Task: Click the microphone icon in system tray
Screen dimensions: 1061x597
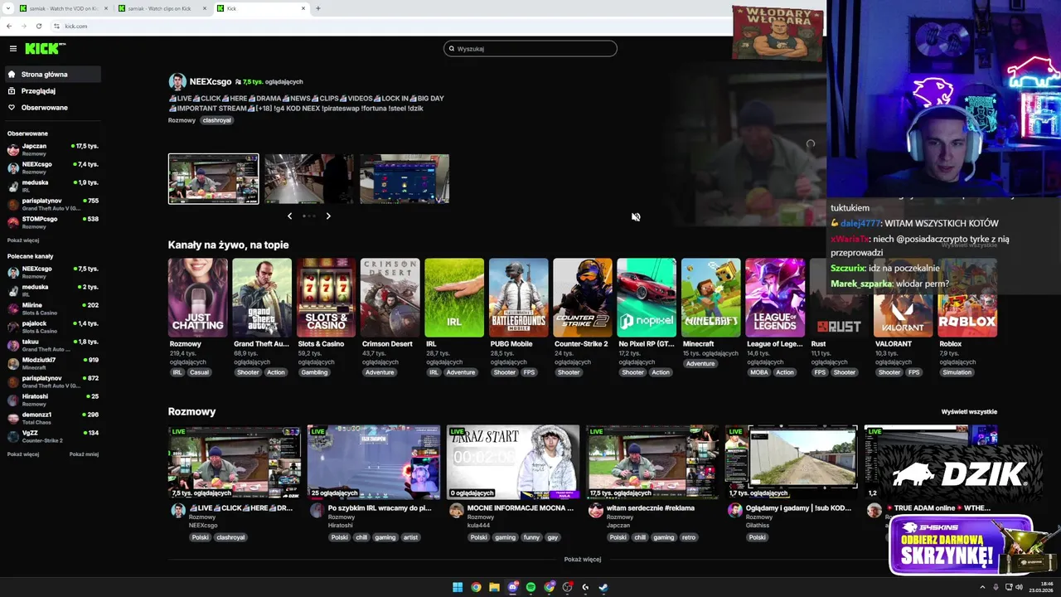Action: pos(996,587)
